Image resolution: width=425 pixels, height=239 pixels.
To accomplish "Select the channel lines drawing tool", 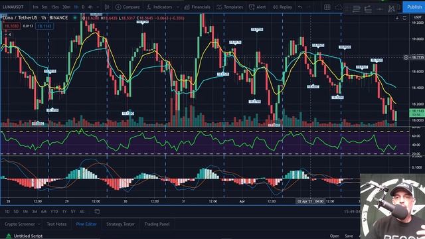I will [x=368, y=9].
